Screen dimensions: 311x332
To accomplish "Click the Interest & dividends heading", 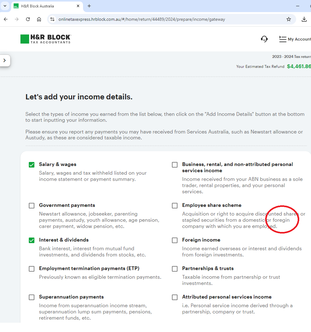I will click(x=64, y=240).
